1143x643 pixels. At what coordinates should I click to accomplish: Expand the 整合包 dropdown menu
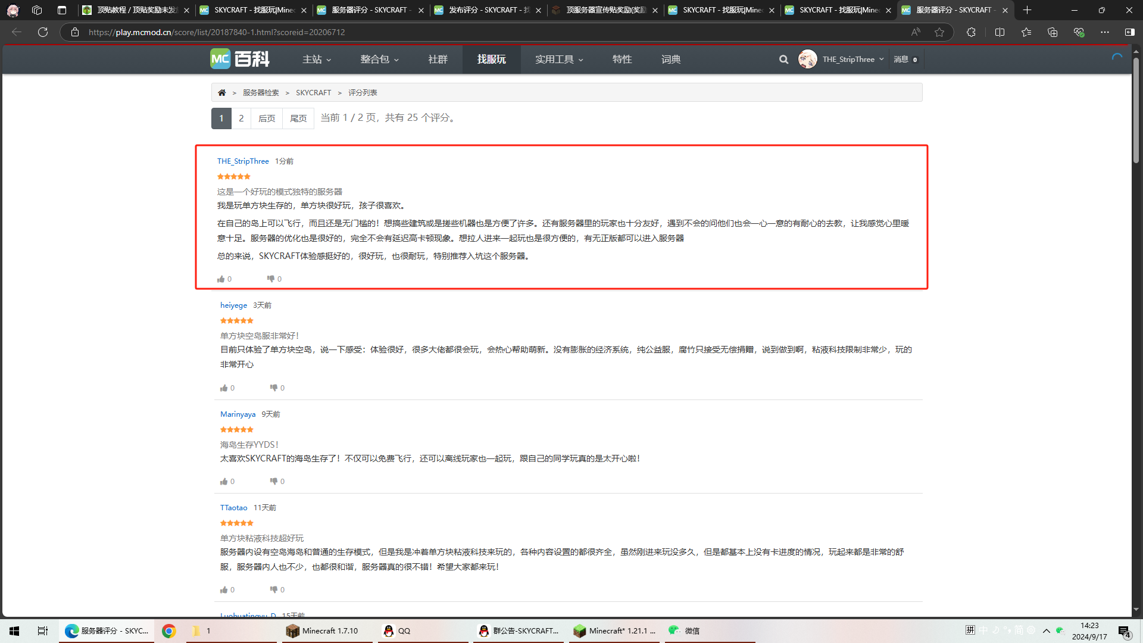click(x=379, y=60)
